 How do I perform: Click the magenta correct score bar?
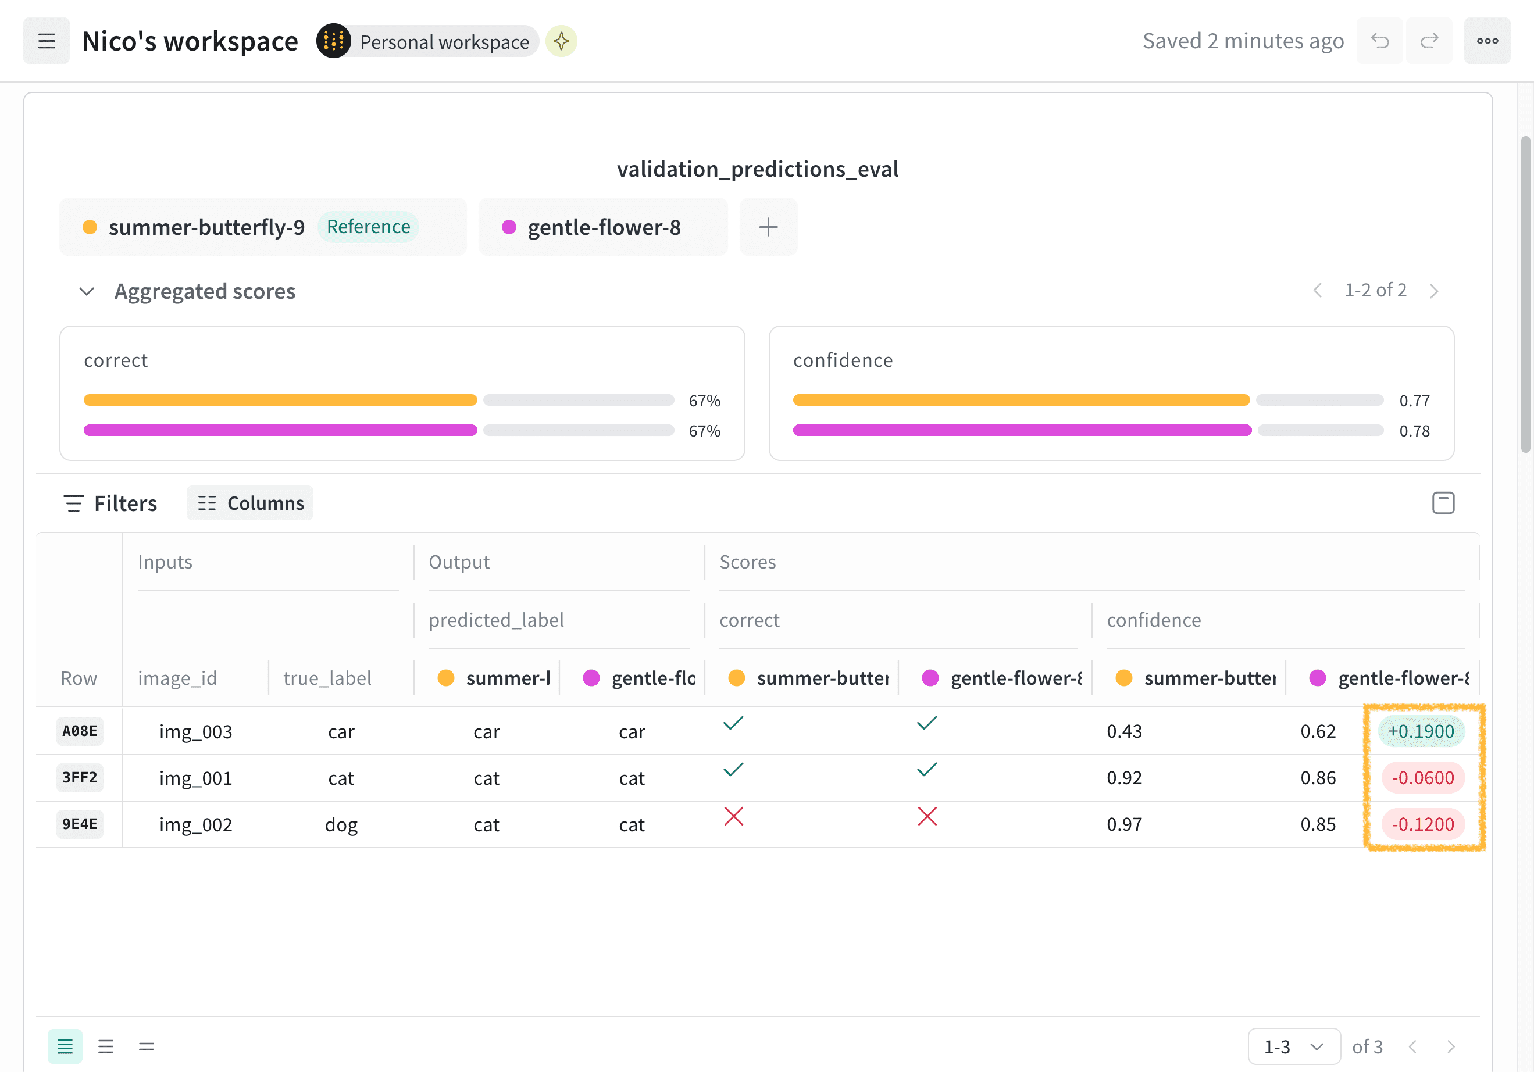[x=280, y=430]
